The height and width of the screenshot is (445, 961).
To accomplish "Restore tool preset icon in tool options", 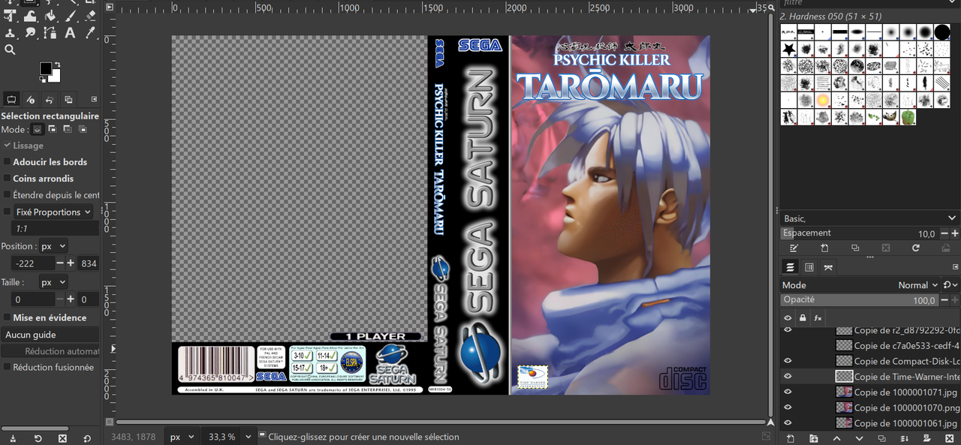I will (38, 438).
